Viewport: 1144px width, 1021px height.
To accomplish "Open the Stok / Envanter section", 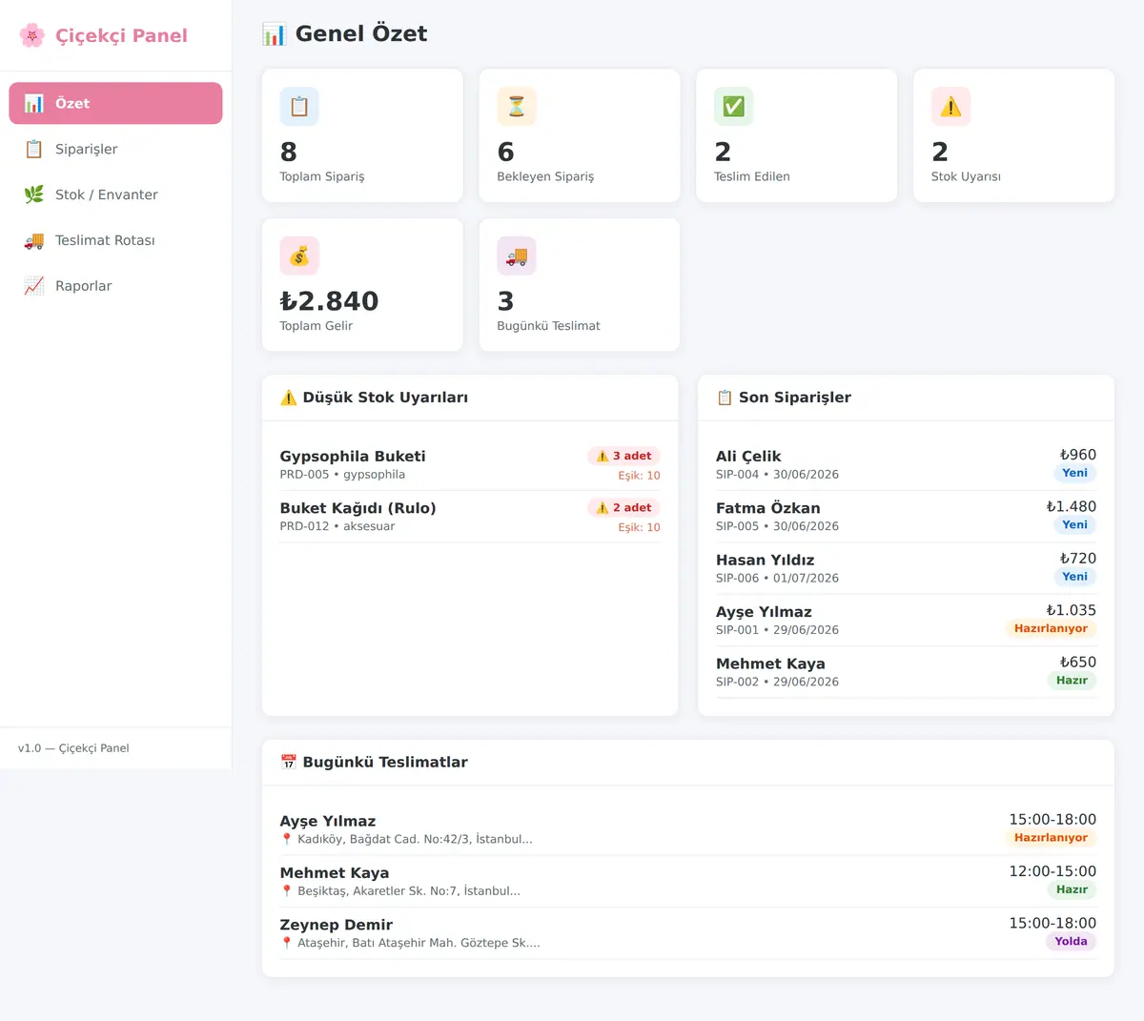I will pyautogui.click(x=115, y=194).
